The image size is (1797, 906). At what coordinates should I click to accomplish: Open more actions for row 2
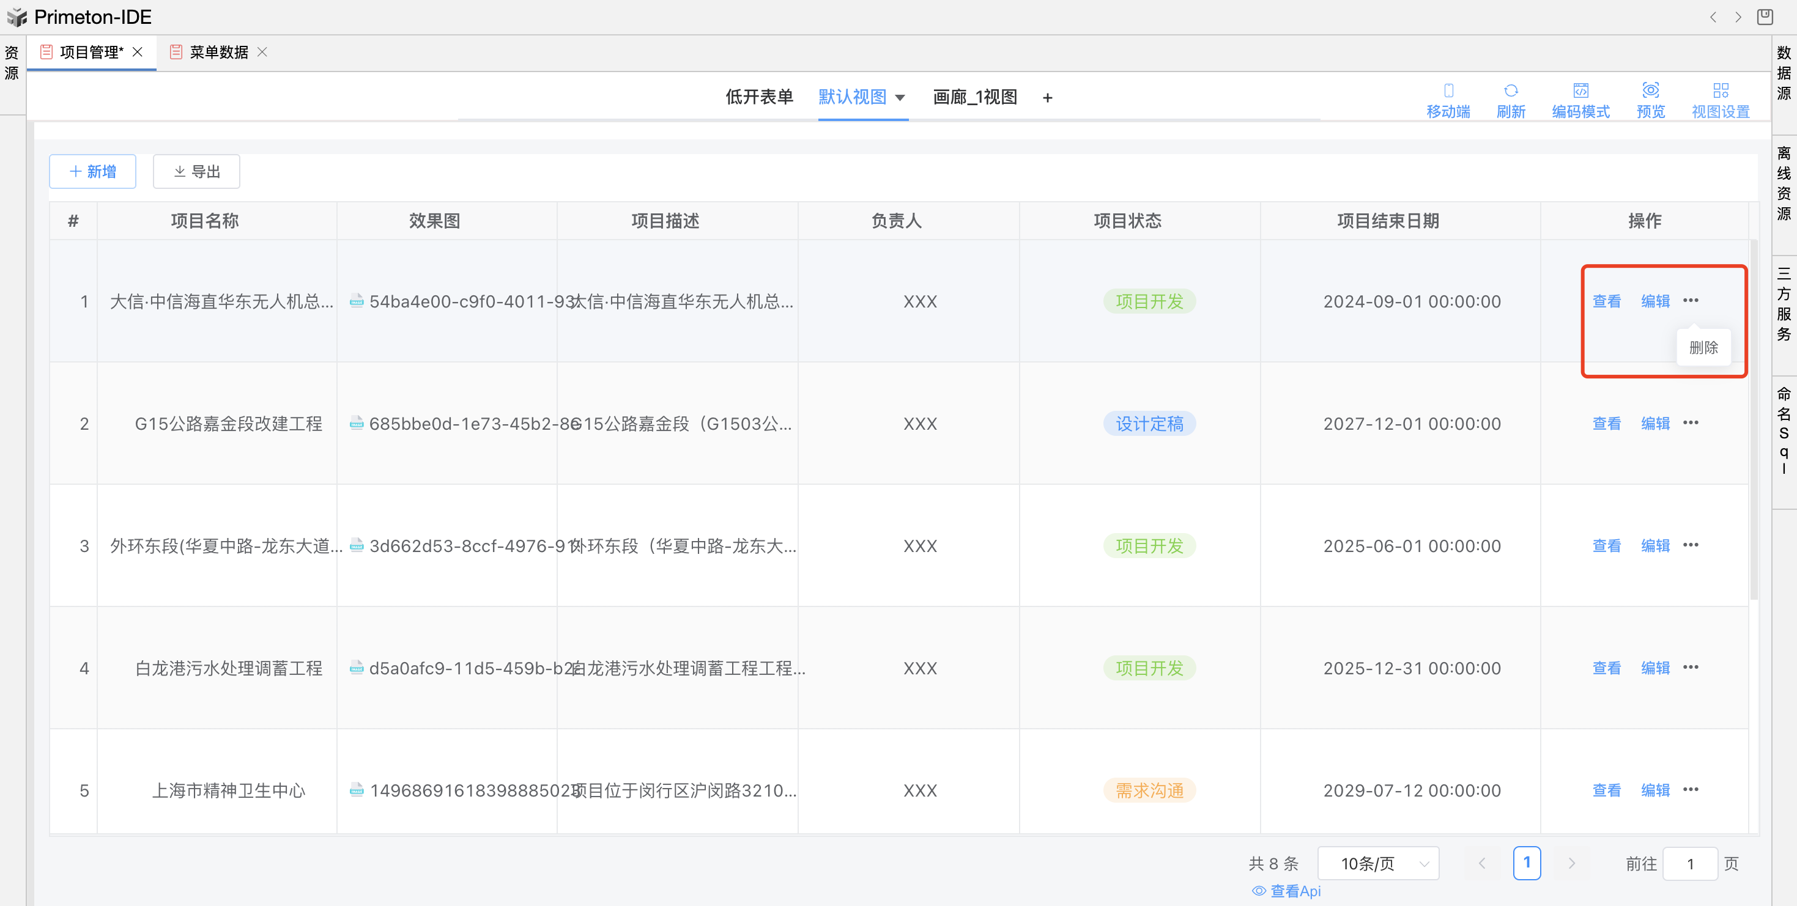1690,422
